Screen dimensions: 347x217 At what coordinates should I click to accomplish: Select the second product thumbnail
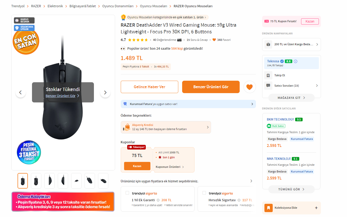(x=36, y=181)
